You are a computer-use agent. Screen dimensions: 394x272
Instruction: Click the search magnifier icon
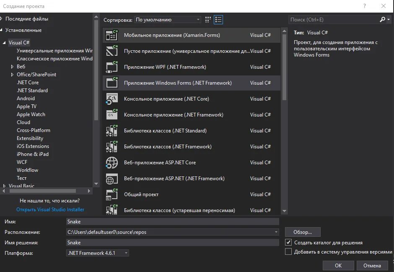[x=382, y=19]
